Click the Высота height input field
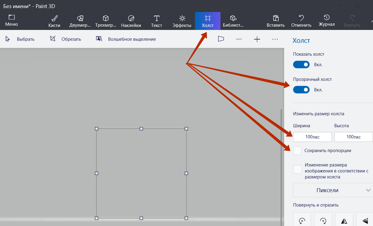373x226 pixels. (353, 137)
